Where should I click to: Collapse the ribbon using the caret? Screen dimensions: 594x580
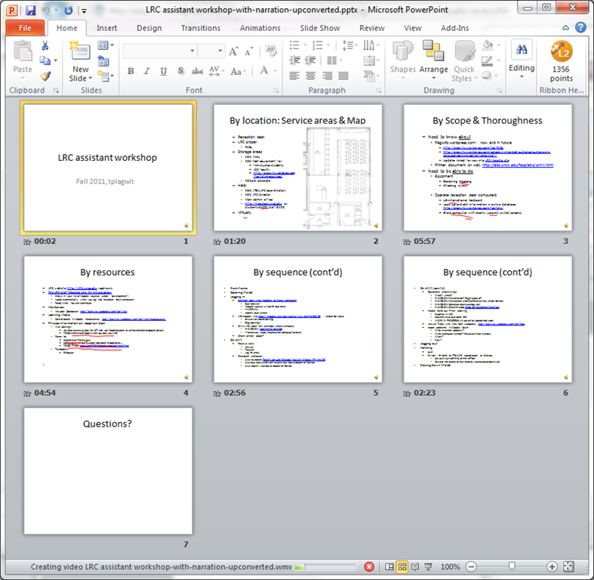[x=565, y=28]
